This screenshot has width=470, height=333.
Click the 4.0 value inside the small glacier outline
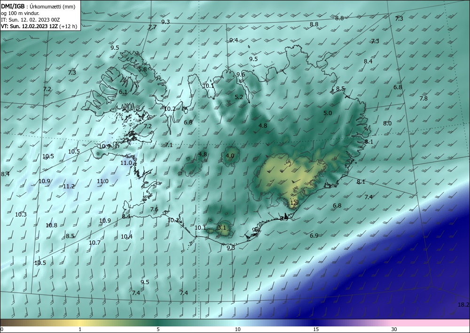pos(230,156)
